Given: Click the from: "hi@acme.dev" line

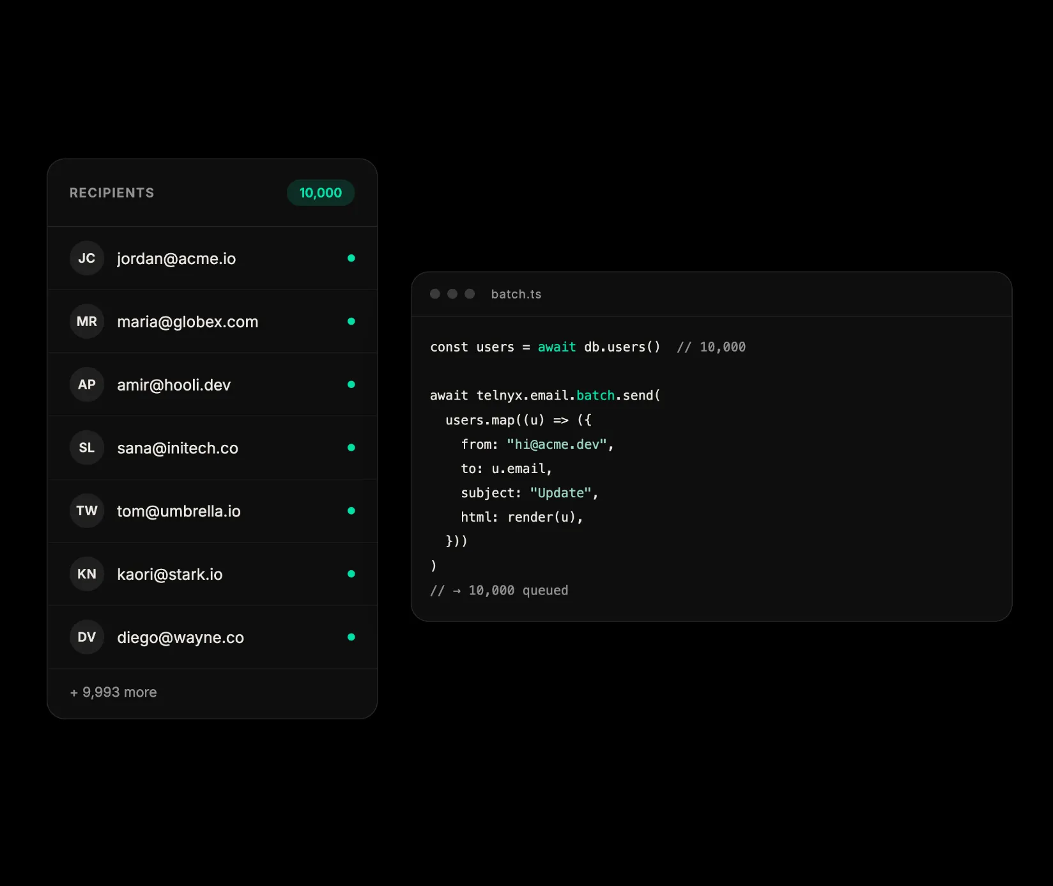Looking at the screenshot, I should point(537,444).
